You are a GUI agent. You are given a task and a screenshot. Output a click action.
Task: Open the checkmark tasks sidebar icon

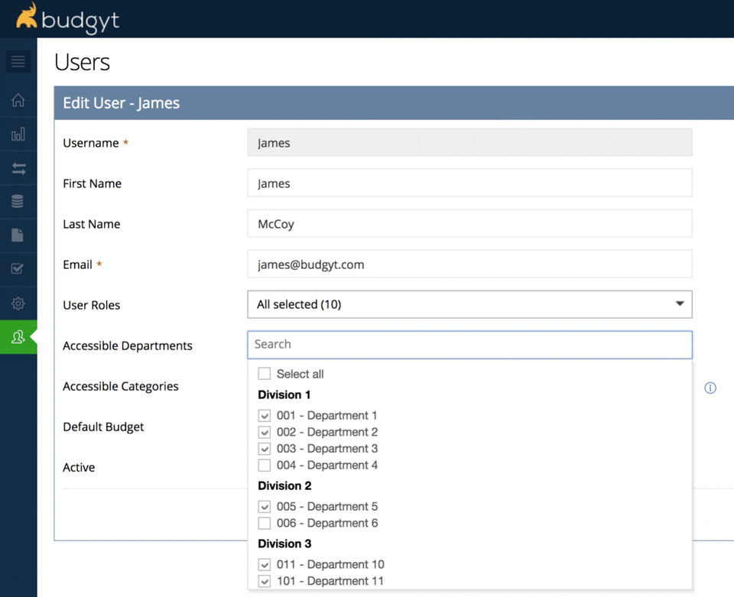pos(18,269)
